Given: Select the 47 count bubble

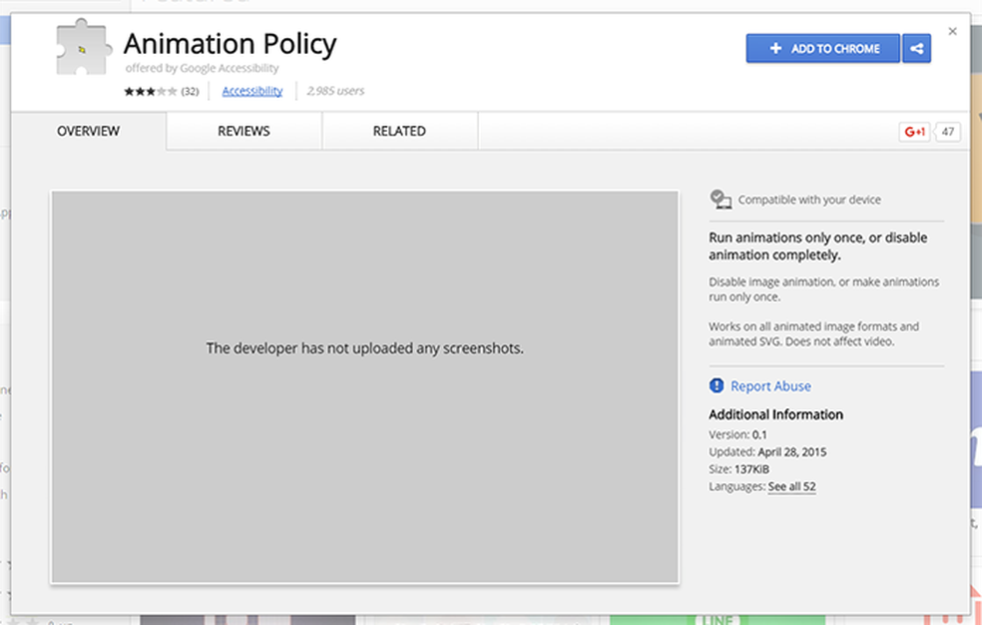Looking at the screenshot, I should [948, 132].
